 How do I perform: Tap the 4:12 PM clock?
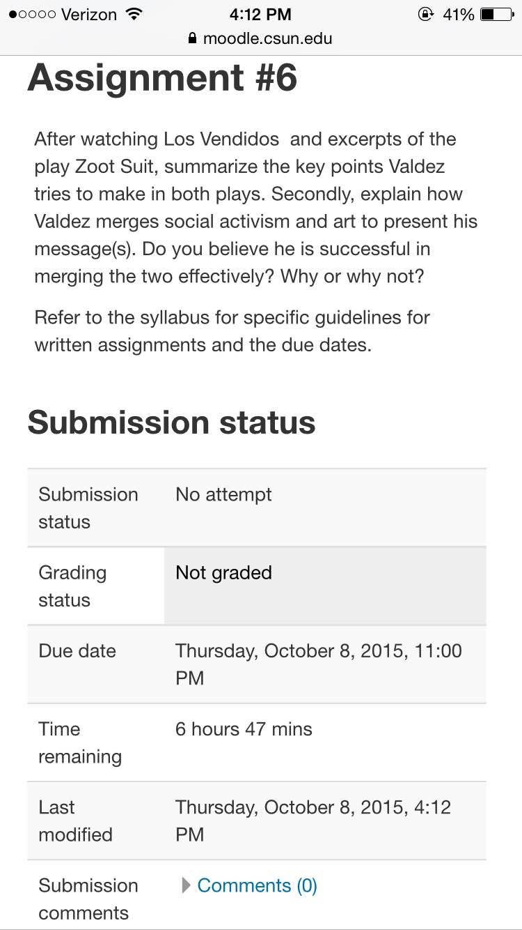point(260,14)
